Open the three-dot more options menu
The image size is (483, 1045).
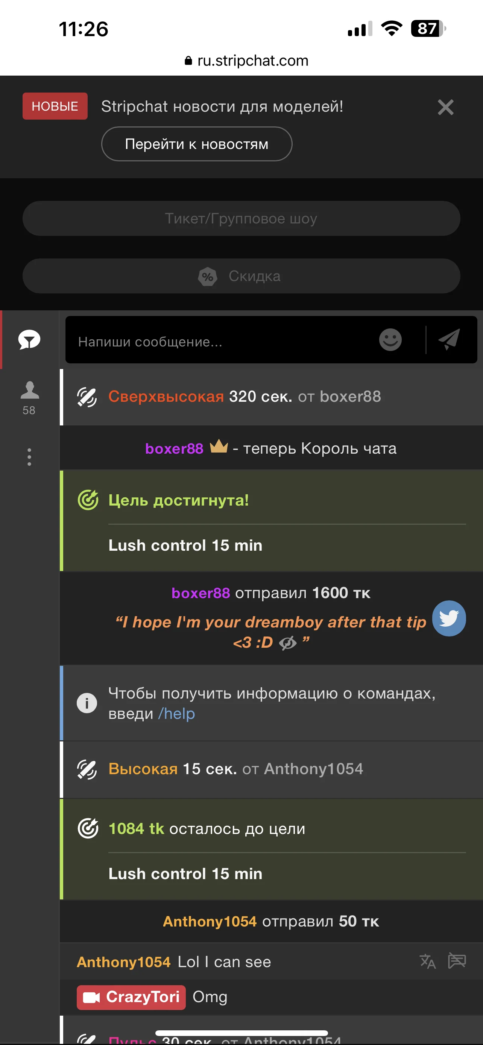[29, 457]
